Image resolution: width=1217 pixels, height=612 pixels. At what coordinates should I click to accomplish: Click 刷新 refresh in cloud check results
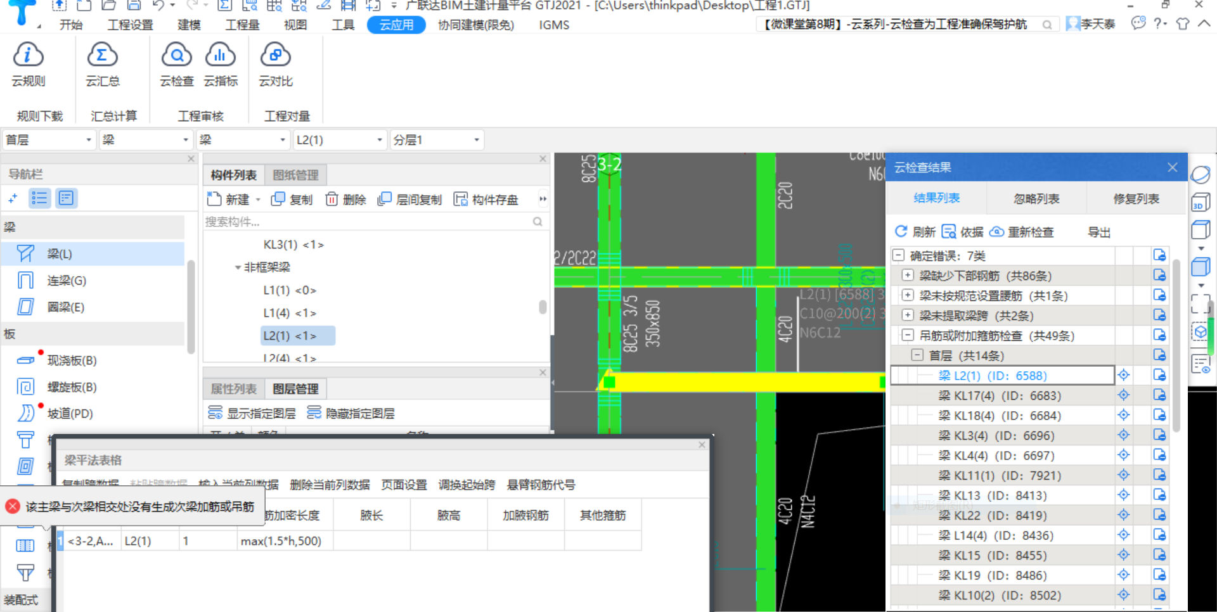click(915, 232)
